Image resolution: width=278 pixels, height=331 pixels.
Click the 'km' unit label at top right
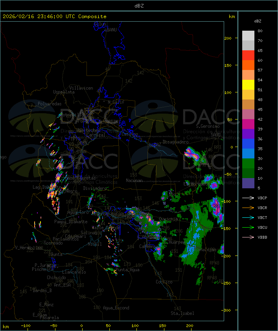click(x=232, y=17)
